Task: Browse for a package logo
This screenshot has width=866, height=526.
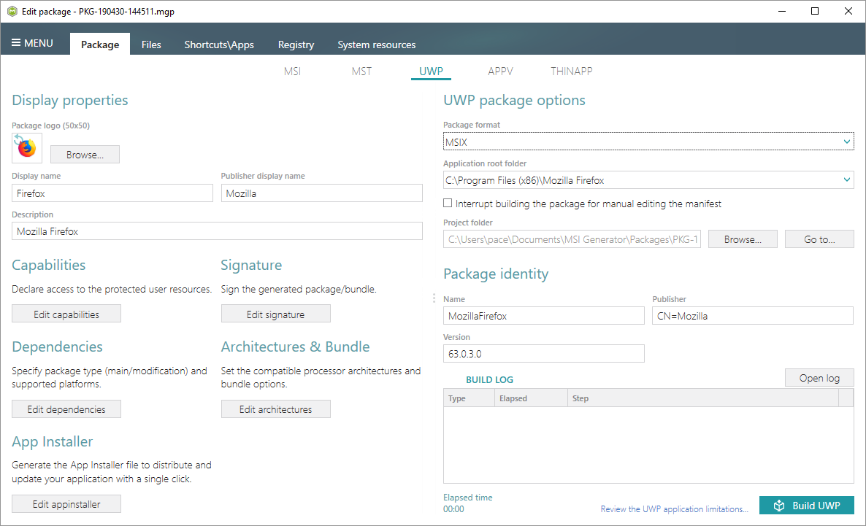Action: (x=85, y=155)
